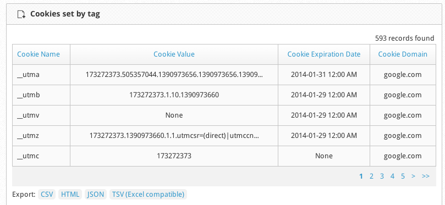The height and width of the screenshot is (205, 445).
Task: Sort by Cookie Name column header
Action: point(39,54)
